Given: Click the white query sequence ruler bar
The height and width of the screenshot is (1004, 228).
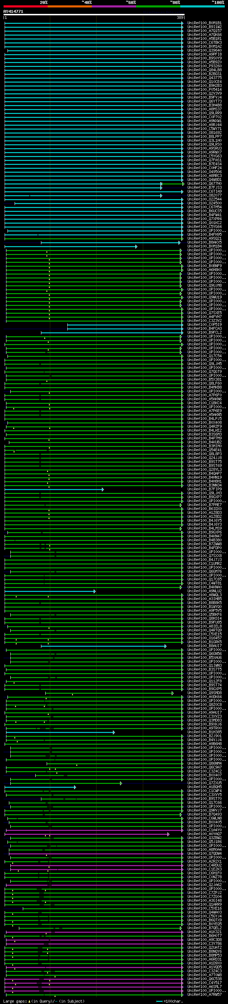Looking at the screenshot, I should click(94, 15).
